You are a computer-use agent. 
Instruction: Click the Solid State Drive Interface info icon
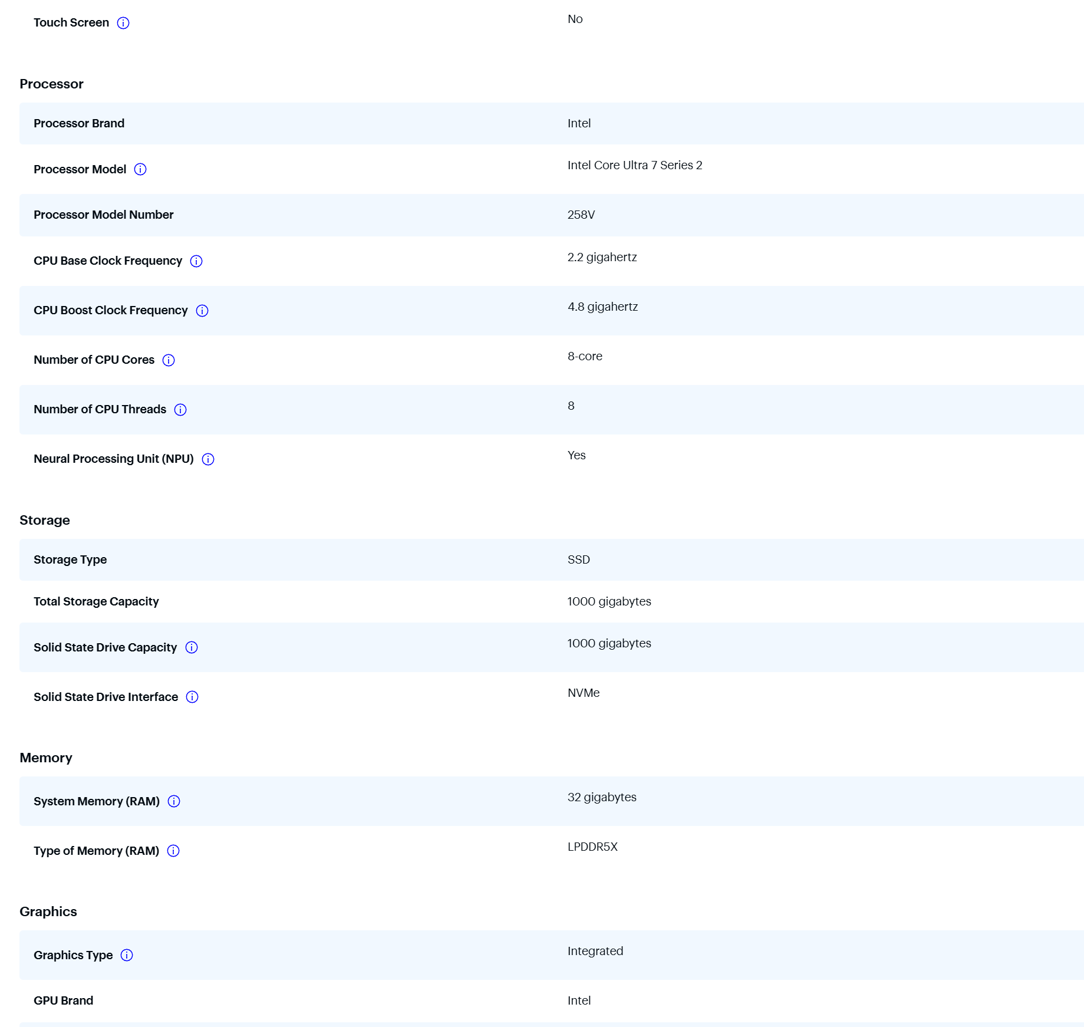point(192,697)
